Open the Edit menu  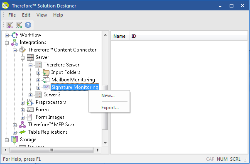[26, 15]
